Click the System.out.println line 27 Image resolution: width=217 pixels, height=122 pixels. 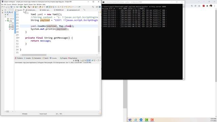click(x=50, y=29)
